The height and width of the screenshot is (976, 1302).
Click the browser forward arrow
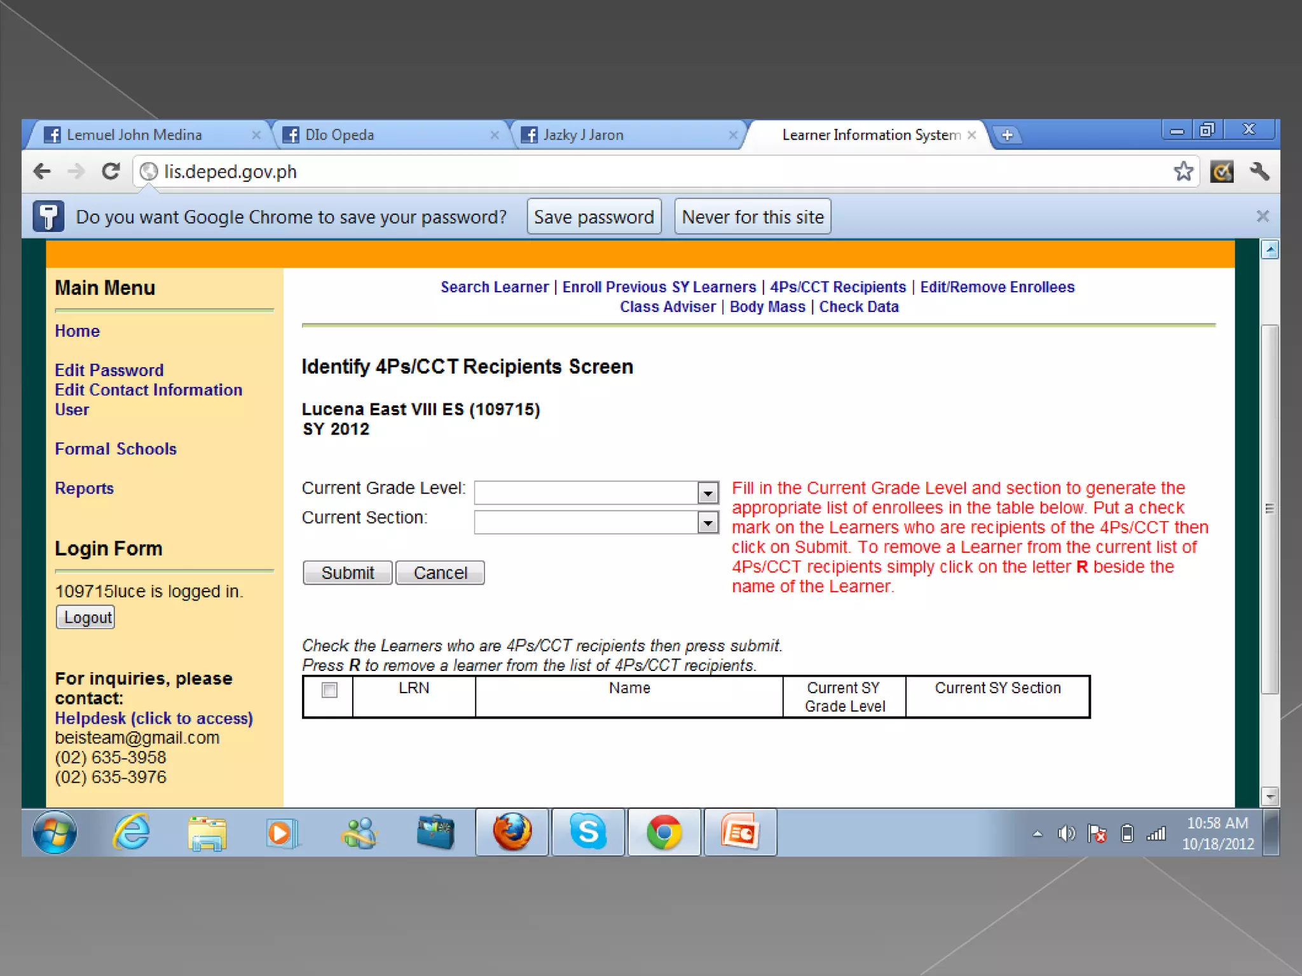click(76, 172)
